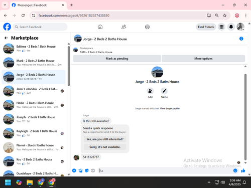
Task: Open conversation info blue icon
Action: 241,39
